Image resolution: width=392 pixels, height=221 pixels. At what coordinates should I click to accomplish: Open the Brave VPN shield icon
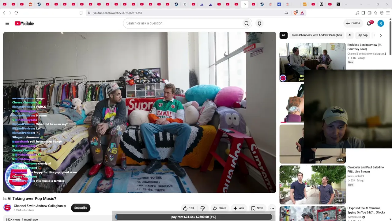[382, 13]
